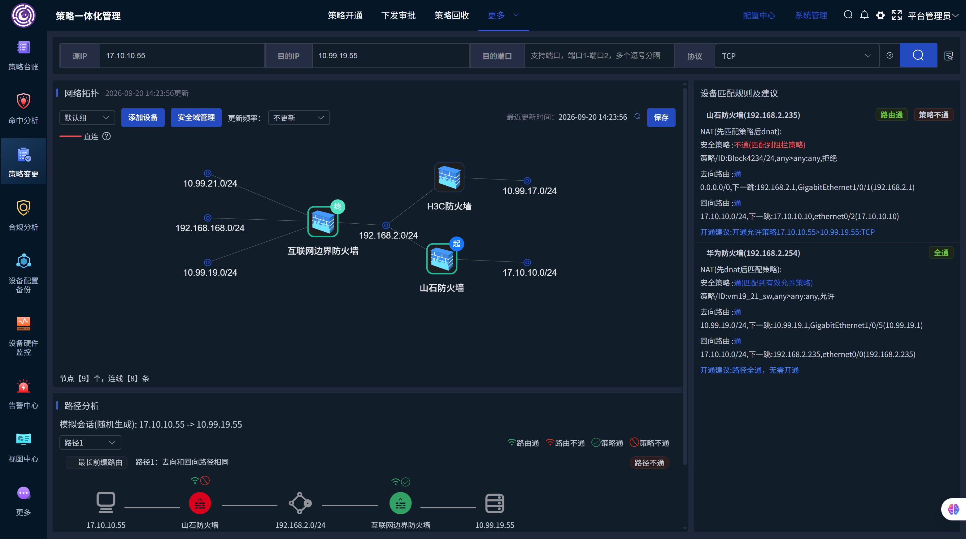Screen dimensions: 966x539
Task: Open the 协议 TCP dropdown
Action: 797,56
